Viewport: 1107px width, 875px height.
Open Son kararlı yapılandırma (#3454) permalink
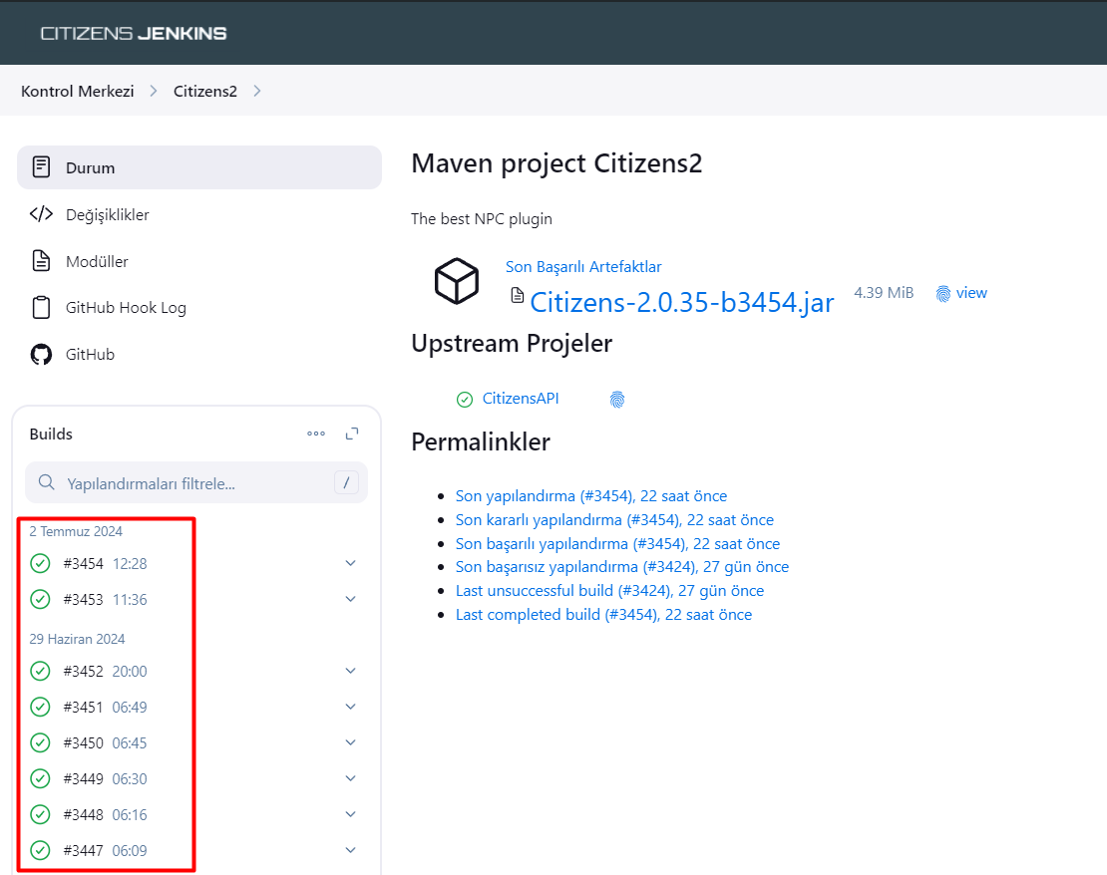coord(614,520)
